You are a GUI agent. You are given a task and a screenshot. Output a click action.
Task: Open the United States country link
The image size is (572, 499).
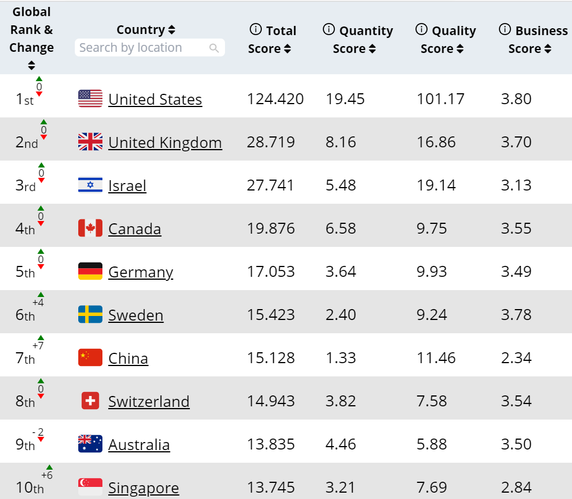click(x=155, y=99)
